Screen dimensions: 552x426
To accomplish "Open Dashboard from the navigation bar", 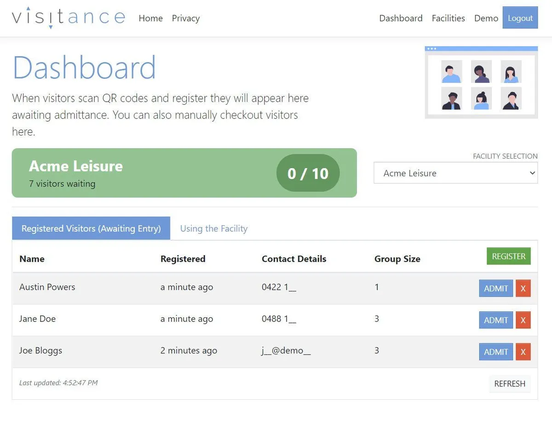I will [401, 18].
